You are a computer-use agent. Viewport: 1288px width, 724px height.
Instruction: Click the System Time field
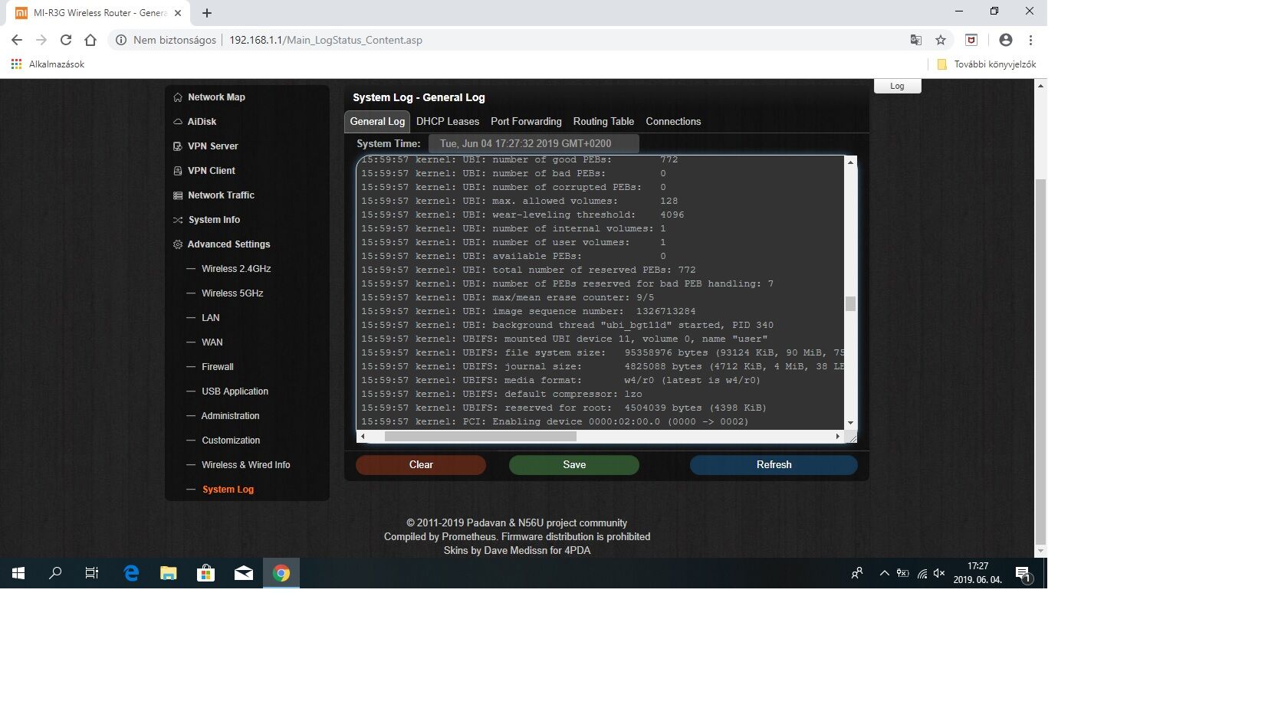coord(533,143)
